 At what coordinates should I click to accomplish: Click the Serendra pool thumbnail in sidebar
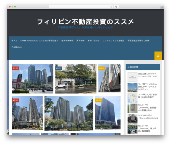132,129
